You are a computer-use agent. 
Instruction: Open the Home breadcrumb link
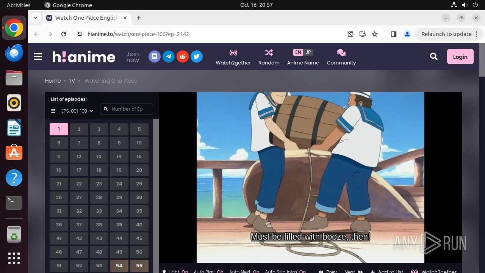pos(53,81)
